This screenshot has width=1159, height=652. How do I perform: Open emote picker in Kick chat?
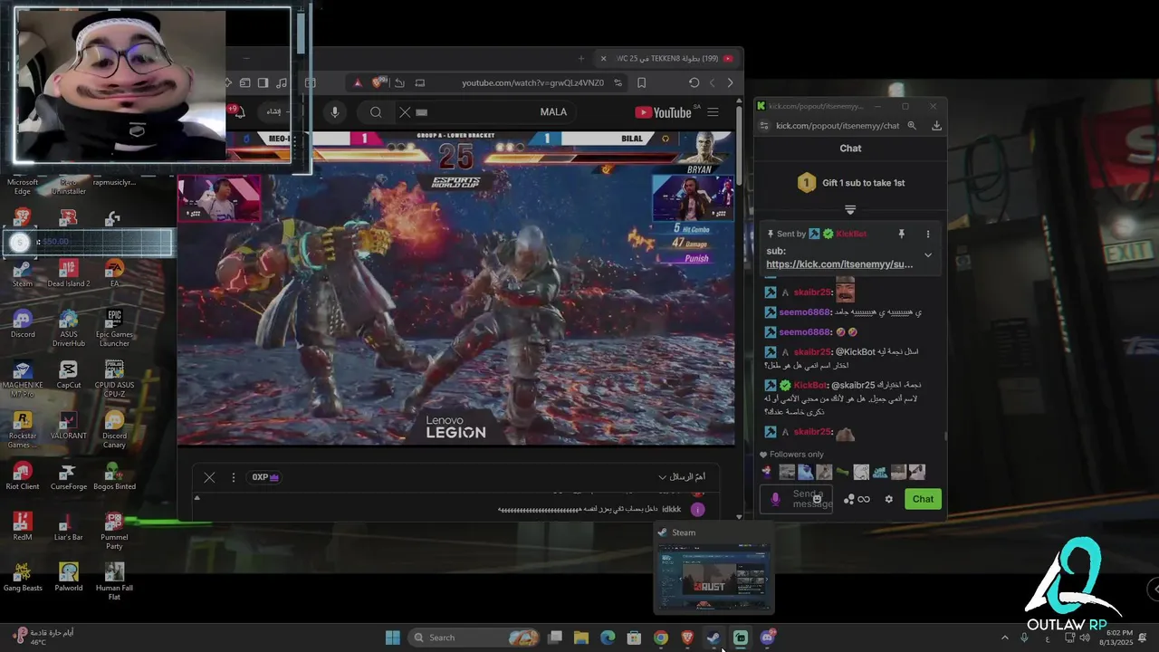817,499
